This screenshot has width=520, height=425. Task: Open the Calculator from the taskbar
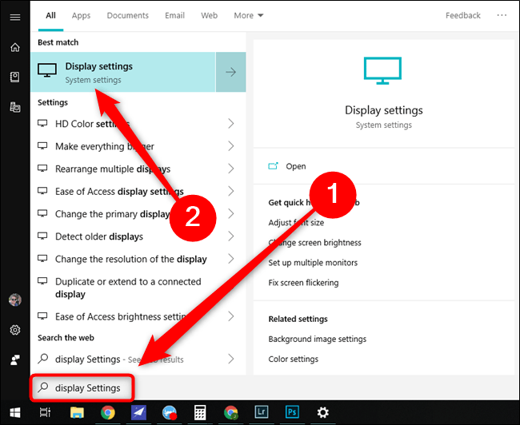pyautogui.click(x=201, y=412)
